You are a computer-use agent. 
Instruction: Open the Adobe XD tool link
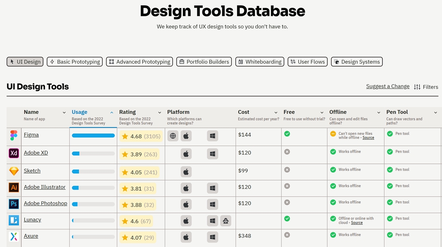36,153
